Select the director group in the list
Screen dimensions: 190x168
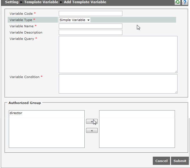click(16, 113)
